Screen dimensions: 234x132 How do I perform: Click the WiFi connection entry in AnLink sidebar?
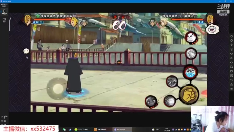(4, 117)
